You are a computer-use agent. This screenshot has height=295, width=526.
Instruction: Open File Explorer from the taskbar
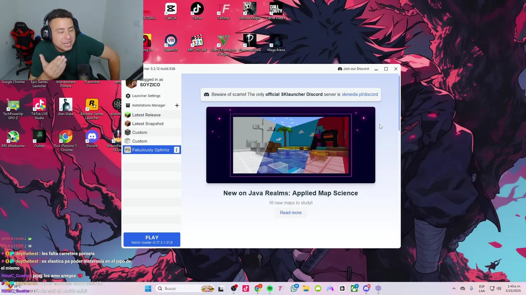(x=306, y=288)
